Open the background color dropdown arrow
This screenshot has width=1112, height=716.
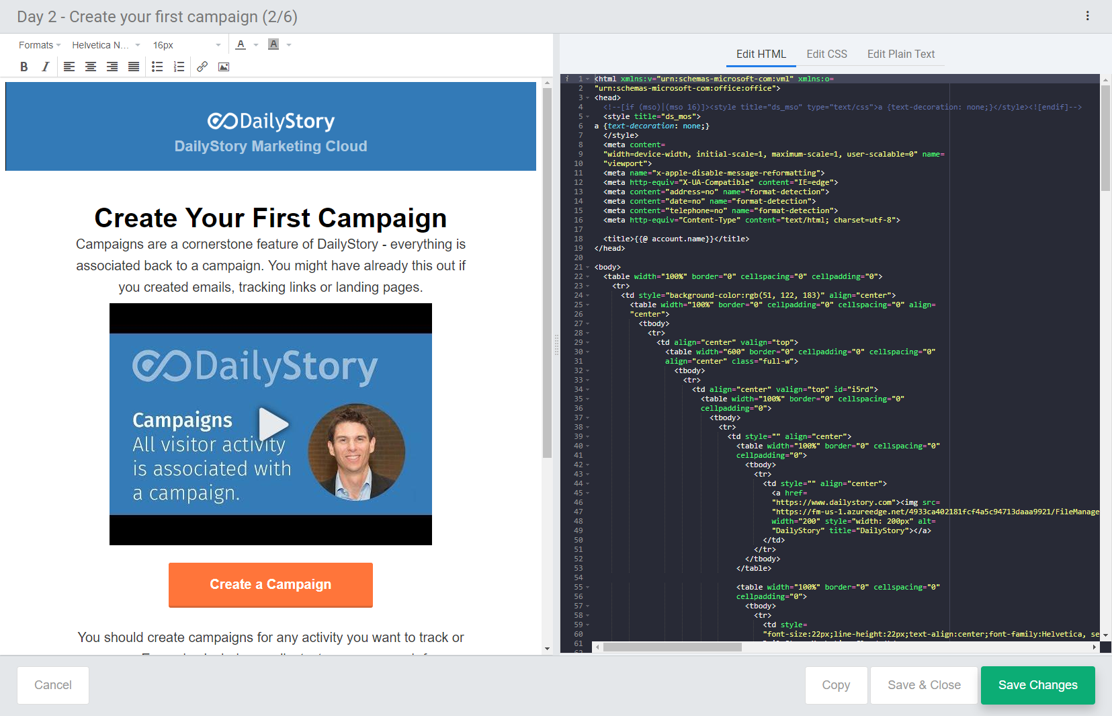click(x=289, y=45)
